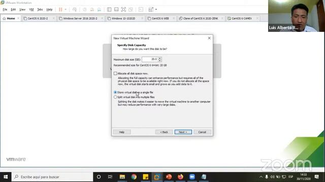Viewport: 325px width, 182px height.
Task: Open the VM menu
Action: pos(31,10)
